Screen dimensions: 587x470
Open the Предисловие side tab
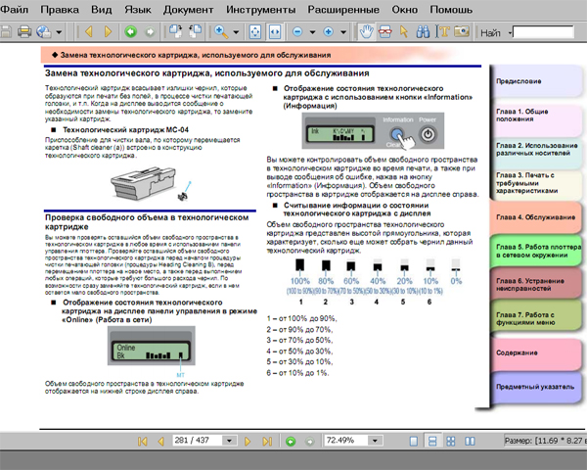(x=536, y=81)
